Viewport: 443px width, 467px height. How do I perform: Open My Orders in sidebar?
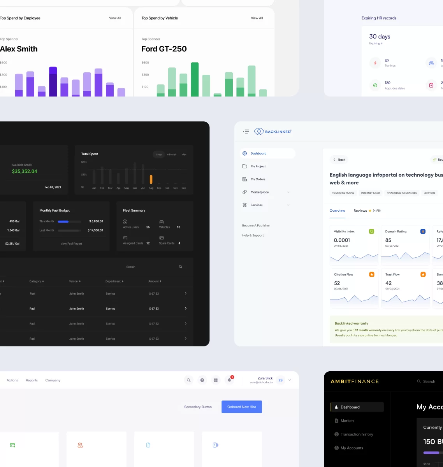[x=258, y=179]
